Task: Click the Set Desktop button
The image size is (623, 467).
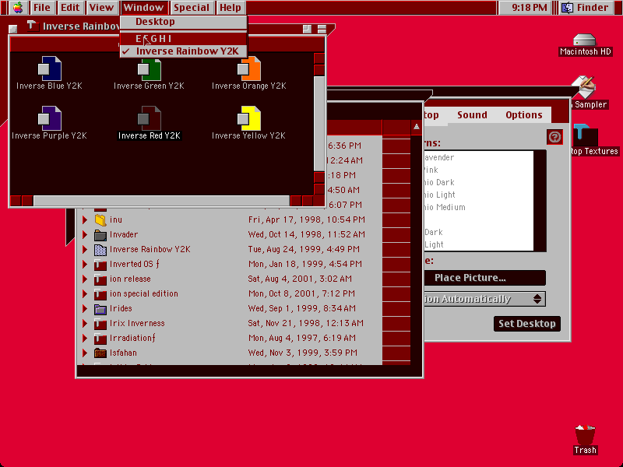Action: click(x=527, y=324)
